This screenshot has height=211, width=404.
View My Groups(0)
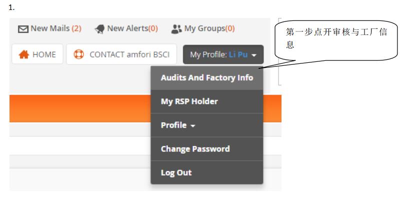[203, 28]
